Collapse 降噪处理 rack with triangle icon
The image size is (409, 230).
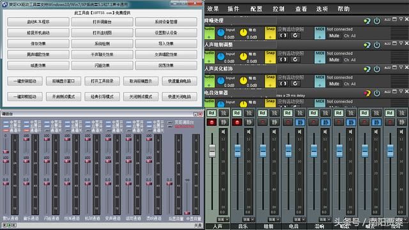(401, 19)
